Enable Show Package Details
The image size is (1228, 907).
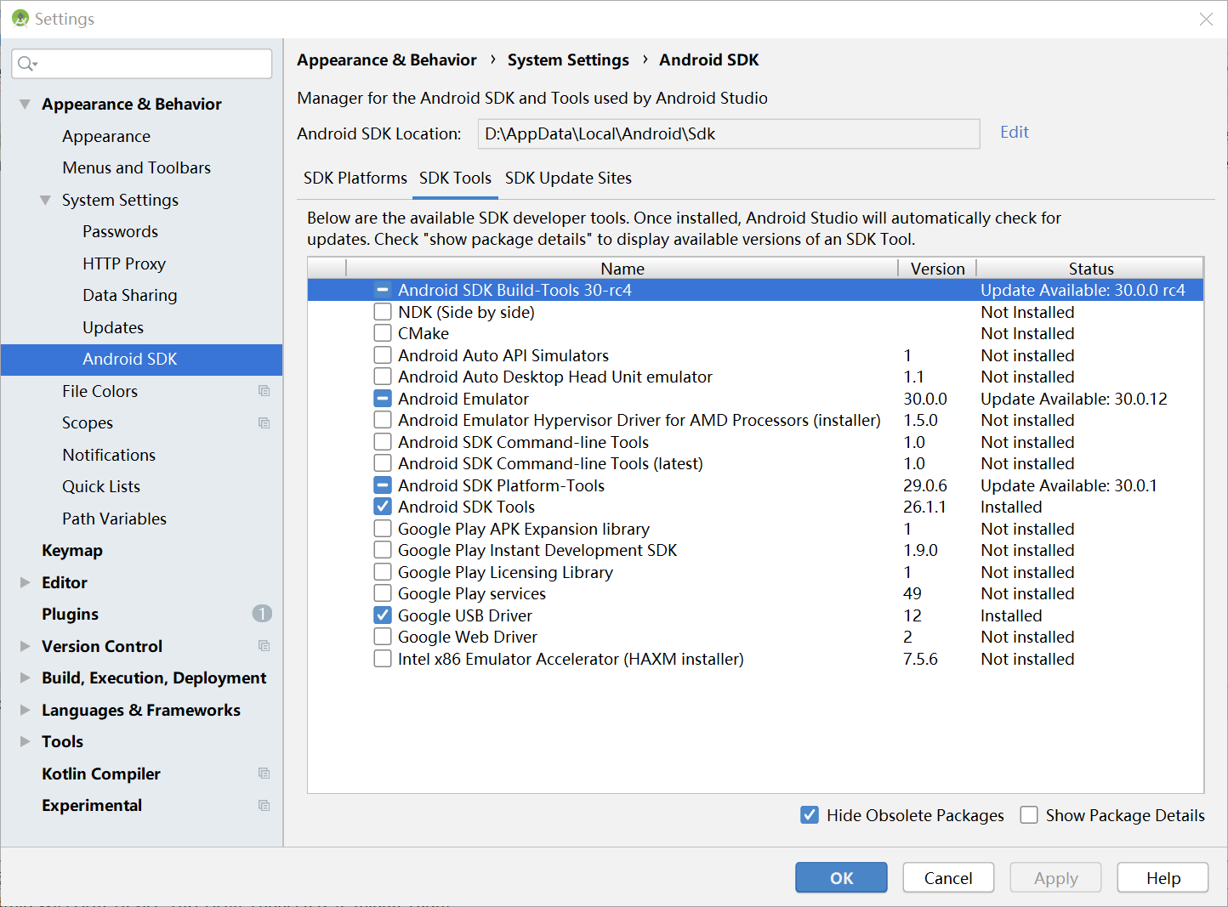(1029, 814)
